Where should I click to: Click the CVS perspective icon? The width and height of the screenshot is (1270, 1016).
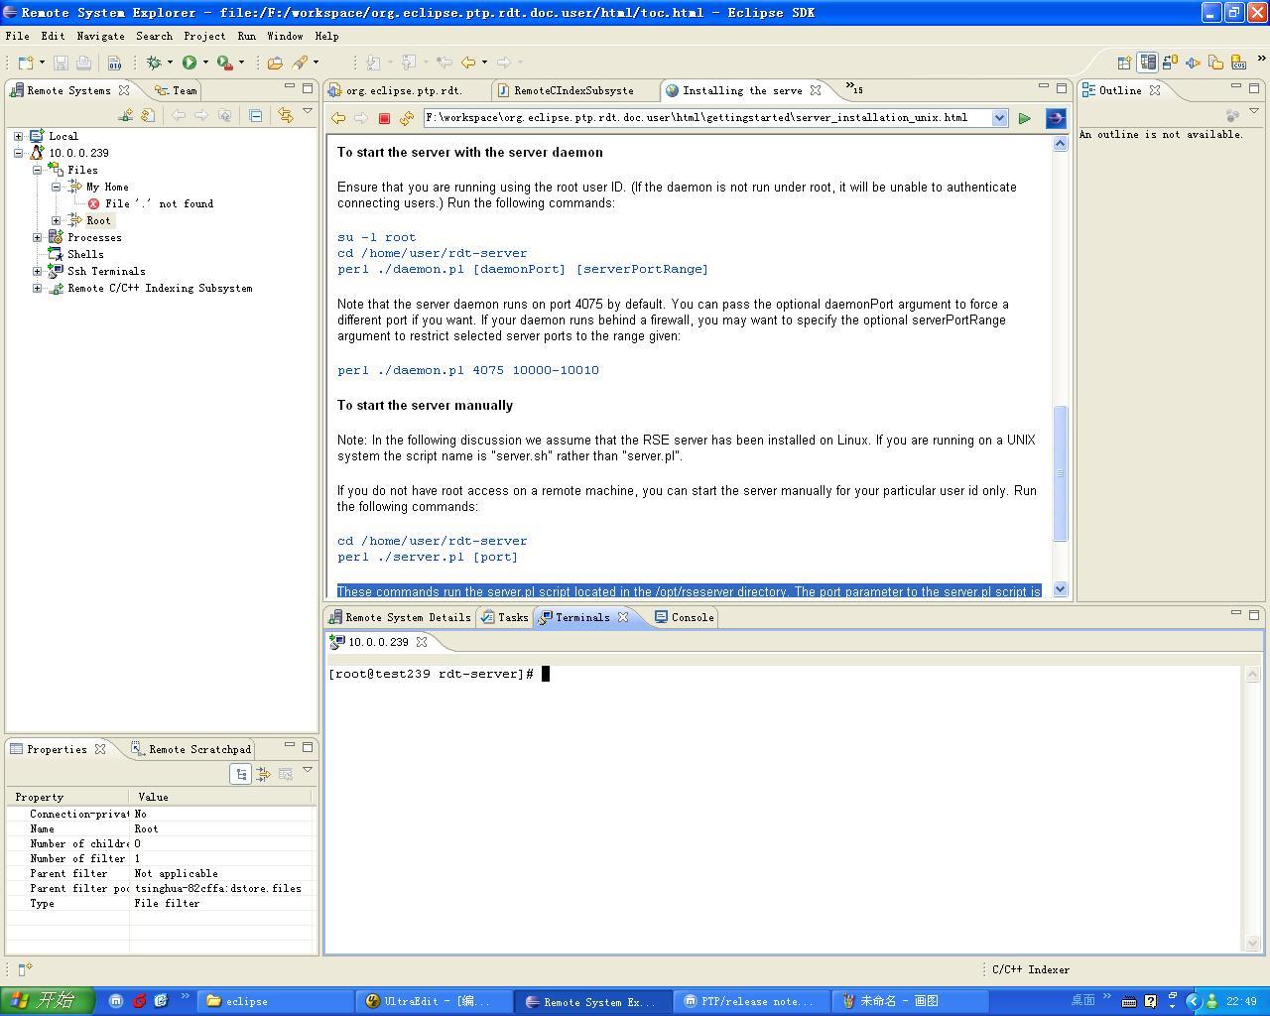pos(1238,63)
